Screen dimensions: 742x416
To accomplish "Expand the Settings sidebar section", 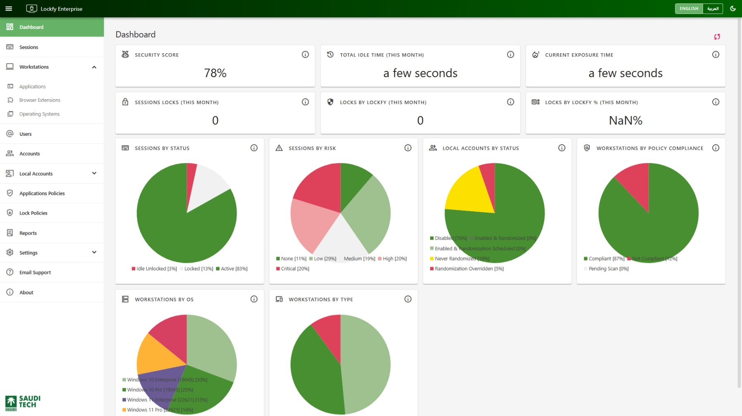I will click(x=94, y=252).
